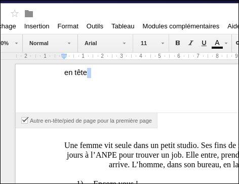Open the Aide menu
239x184 pixels.
tap(233, 26)
